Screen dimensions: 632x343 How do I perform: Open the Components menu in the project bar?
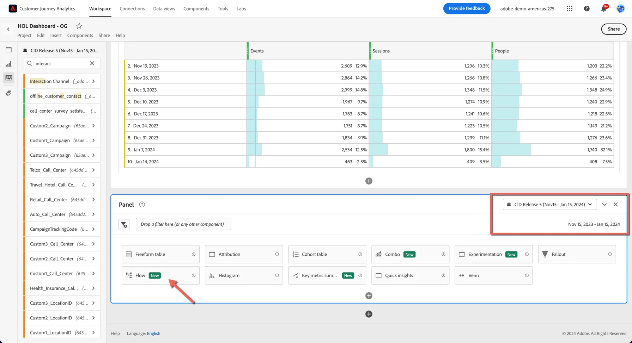tap(80, 35)
